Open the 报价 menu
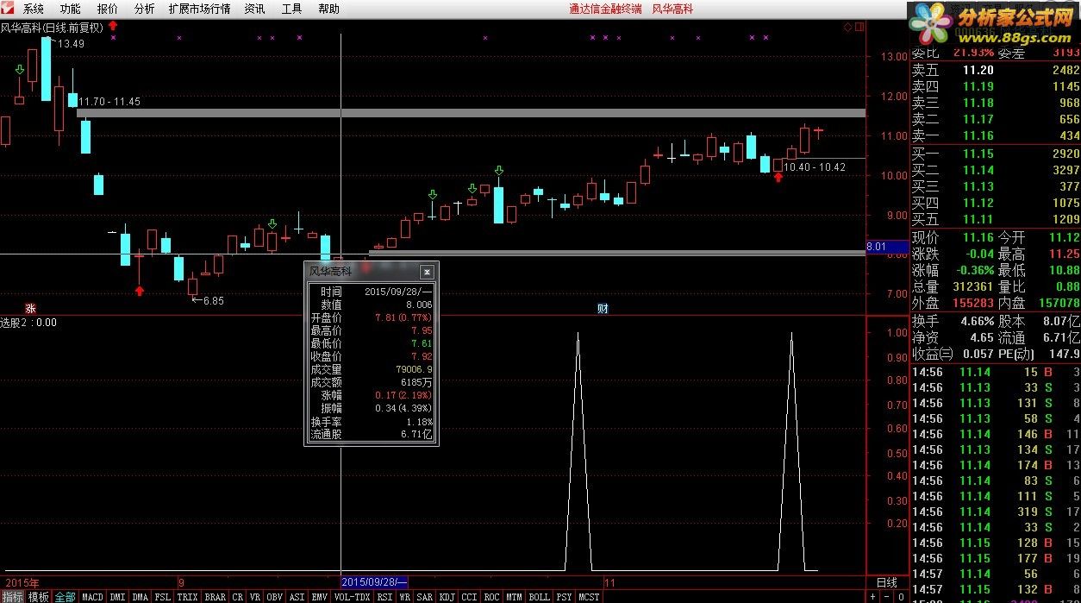 coord(108,9)
